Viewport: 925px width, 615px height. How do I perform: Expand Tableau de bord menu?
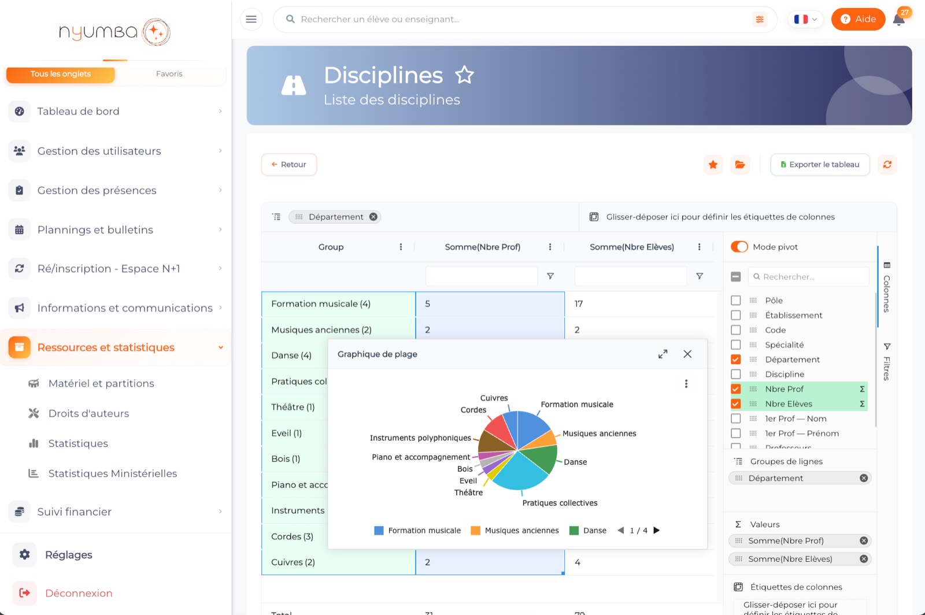tap(116, 111)
